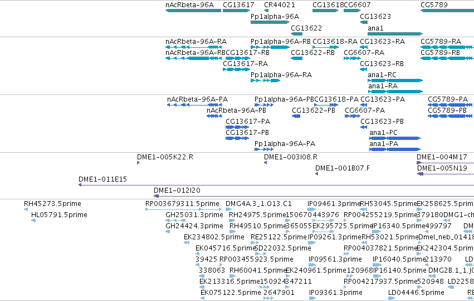This screenshot has height=301, width=474.
Task: Select the Pp1alpha-96A-PA protein glyph
Action: [x=264, y=150]
